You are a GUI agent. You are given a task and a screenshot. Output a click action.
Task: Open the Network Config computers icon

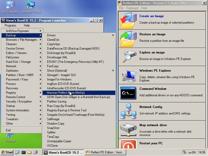tap(128, 111)
